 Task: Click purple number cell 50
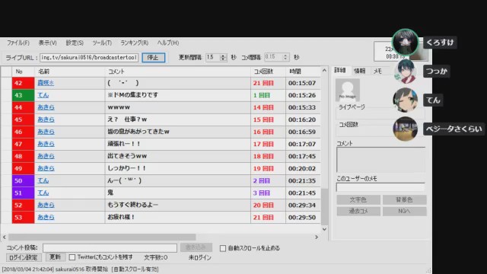23,180
